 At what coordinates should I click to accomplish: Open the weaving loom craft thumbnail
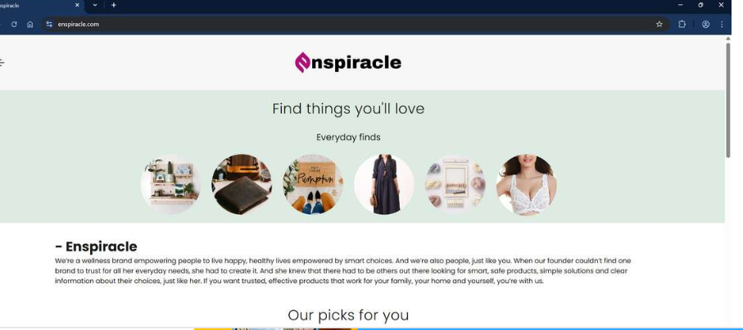pos(455,184)
